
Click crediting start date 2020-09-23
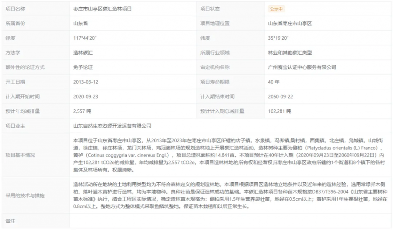pyautogui.click(x=86, y=97)
